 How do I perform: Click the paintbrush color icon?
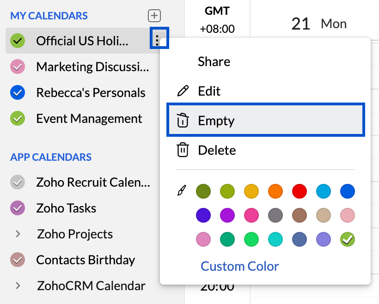pyautogui.click(x=181, y=190)
